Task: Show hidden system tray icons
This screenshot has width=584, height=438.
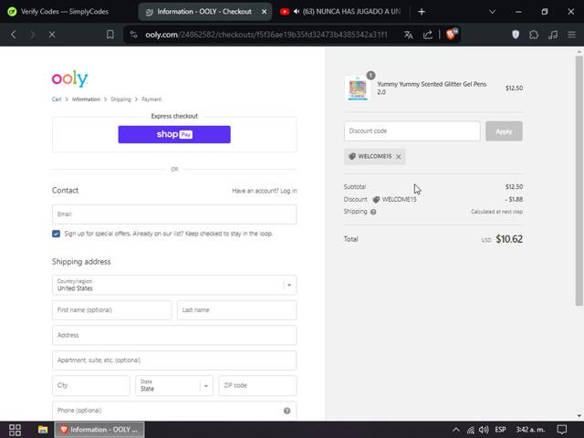Action: pyautogui.click(x=456, y=430)
